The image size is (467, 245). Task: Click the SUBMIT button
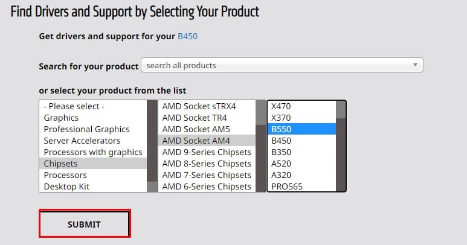tap(85, 224)
